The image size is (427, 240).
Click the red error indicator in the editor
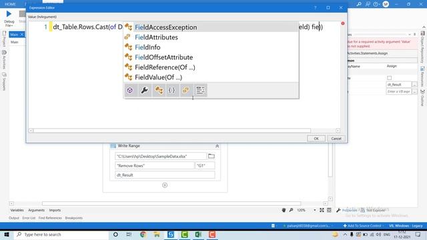coord(343,23)
